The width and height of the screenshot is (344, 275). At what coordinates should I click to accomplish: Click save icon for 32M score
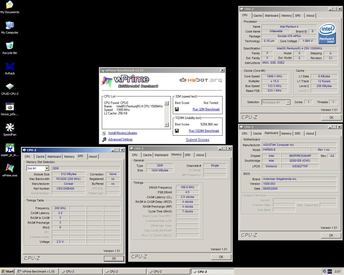coord(177,109)
